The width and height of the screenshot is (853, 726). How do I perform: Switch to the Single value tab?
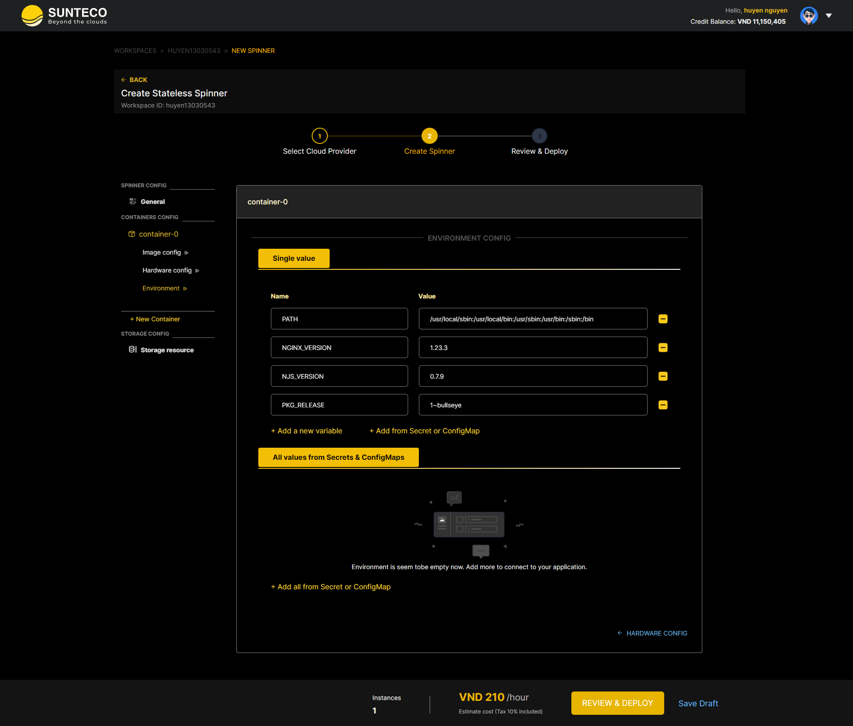tap(293, 258)
